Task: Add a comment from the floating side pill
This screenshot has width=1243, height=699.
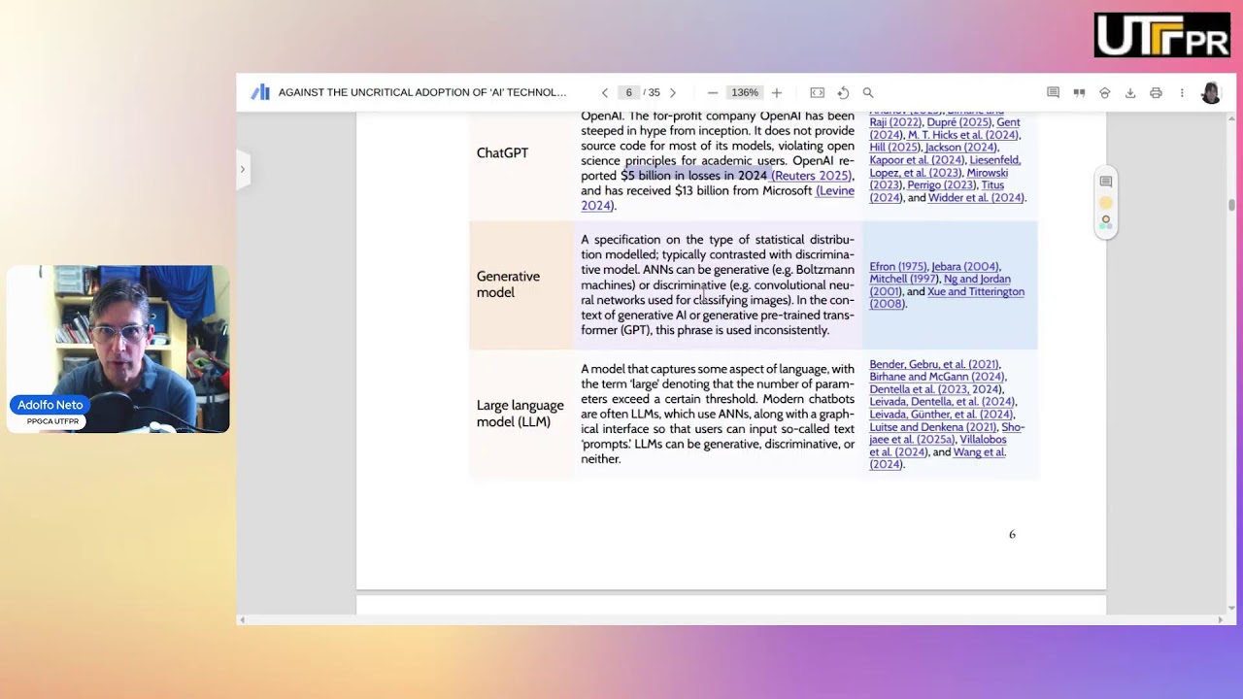Action: [1105, 182]
